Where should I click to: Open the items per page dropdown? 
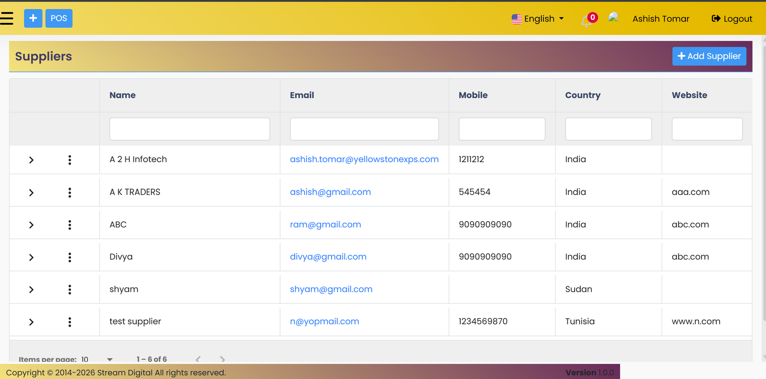click(x=97, y=359)
